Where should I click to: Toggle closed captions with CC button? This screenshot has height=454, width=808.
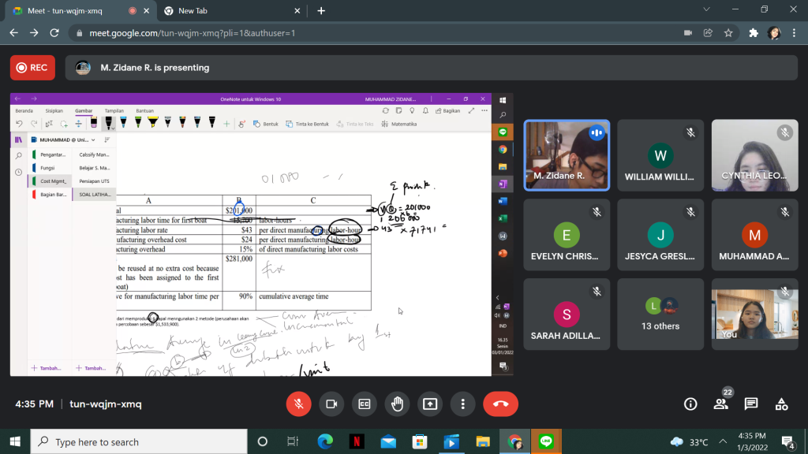365,404
